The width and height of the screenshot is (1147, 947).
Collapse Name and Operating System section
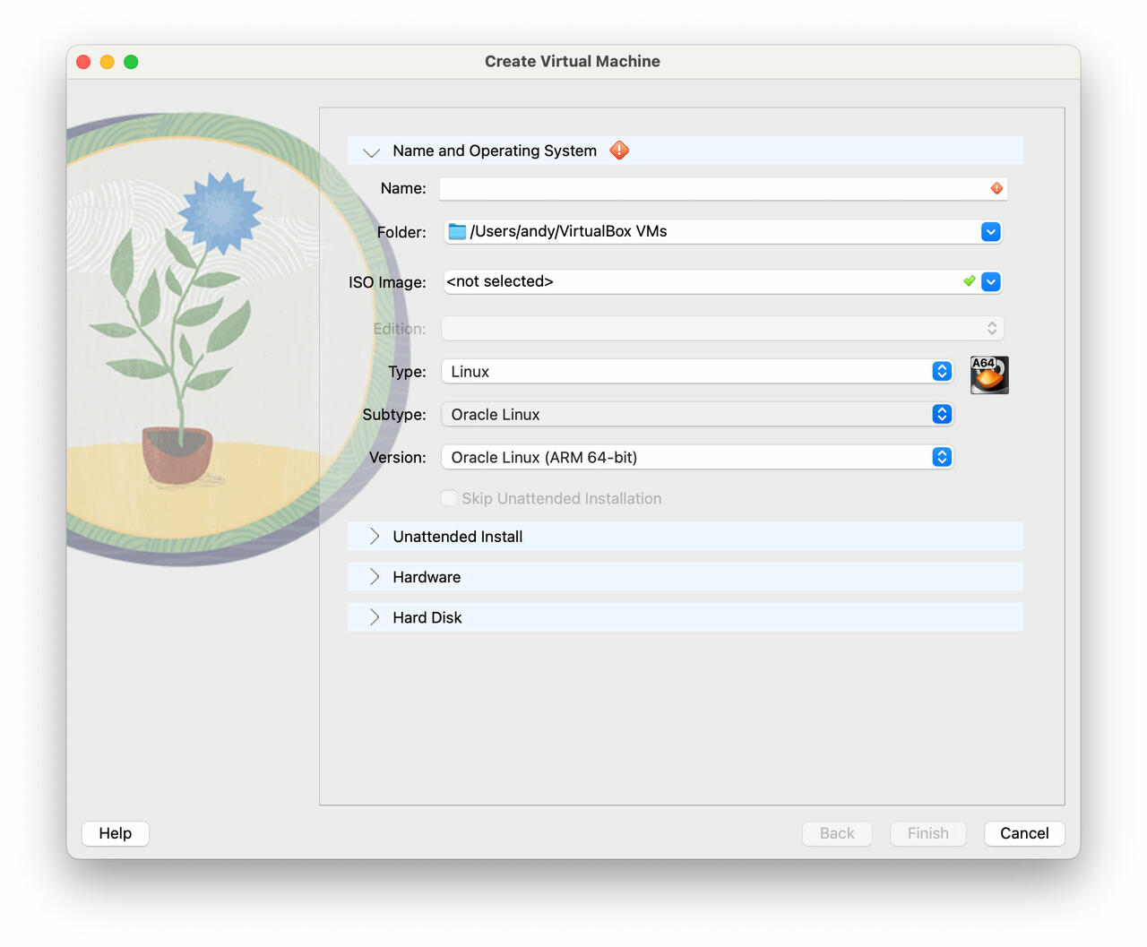click(x=372, y=151)
